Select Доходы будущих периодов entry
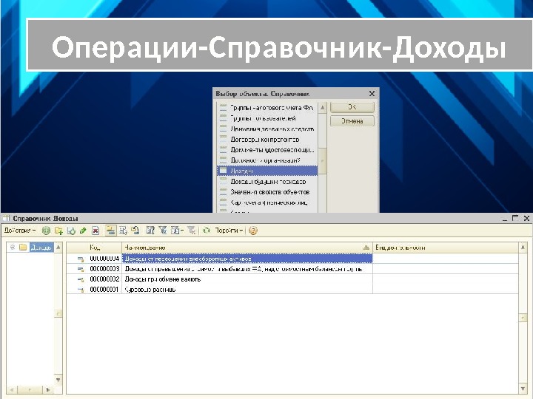 (267, 181)
